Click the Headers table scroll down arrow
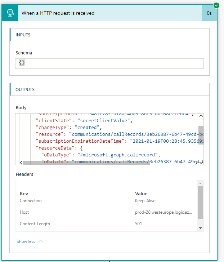Screen dimensions: 224x262 (x=201, y=228)
